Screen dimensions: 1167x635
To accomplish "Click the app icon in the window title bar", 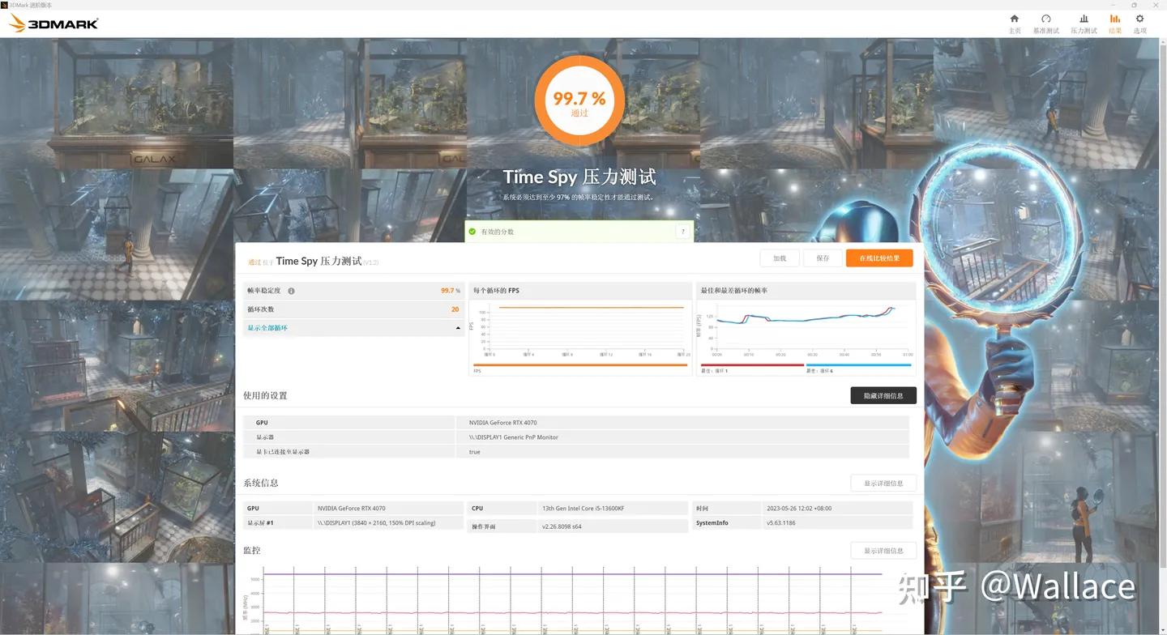I will pyautogui.click(x=5, y=5).
